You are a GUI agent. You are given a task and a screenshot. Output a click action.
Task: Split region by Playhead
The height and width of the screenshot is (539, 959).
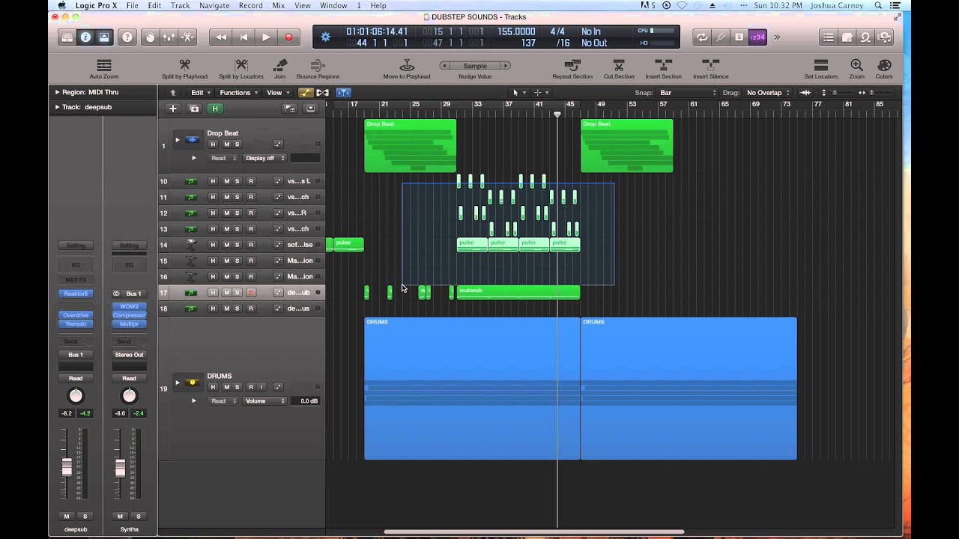184,66
